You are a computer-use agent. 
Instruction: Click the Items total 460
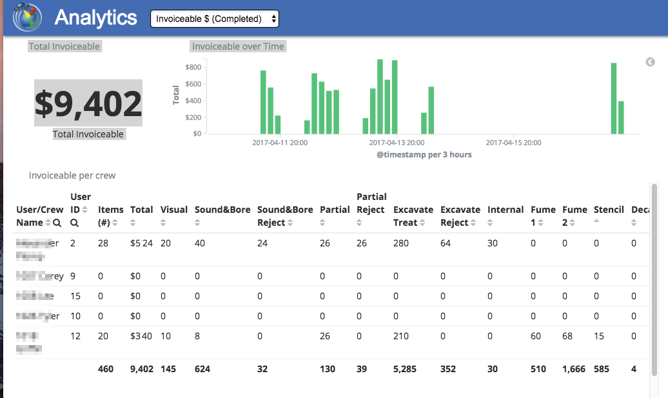(106, 369)
